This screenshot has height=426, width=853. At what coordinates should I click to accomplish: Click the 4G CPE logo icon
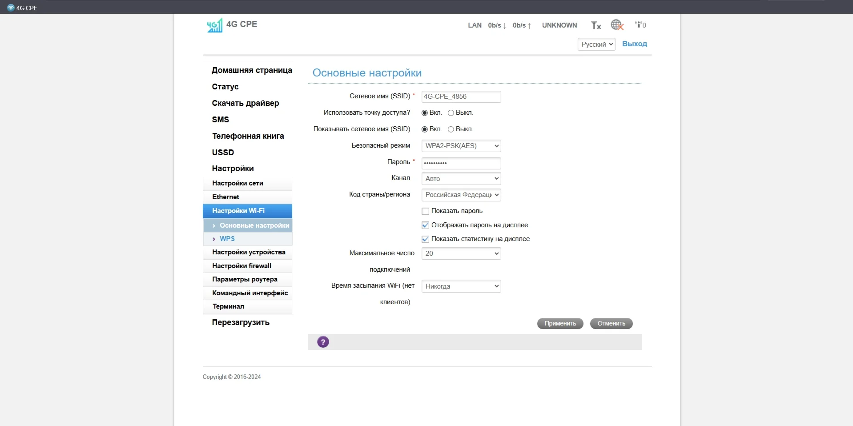(214, 25)
